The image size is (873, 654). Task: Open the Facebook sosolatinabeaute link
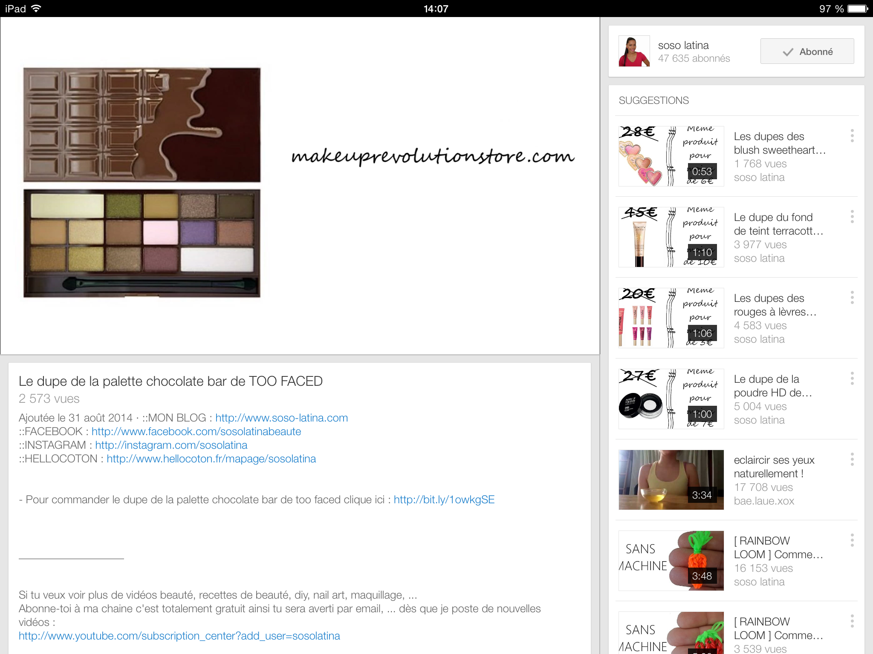pyautogui.click(x=196, y=431)
